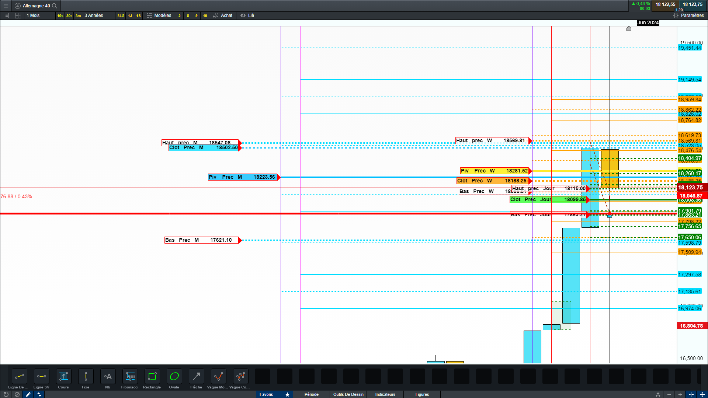This screenshot has height=398, width=708.
Task: Pick the Ovale shape tool
Action: [x=174, y=377]
